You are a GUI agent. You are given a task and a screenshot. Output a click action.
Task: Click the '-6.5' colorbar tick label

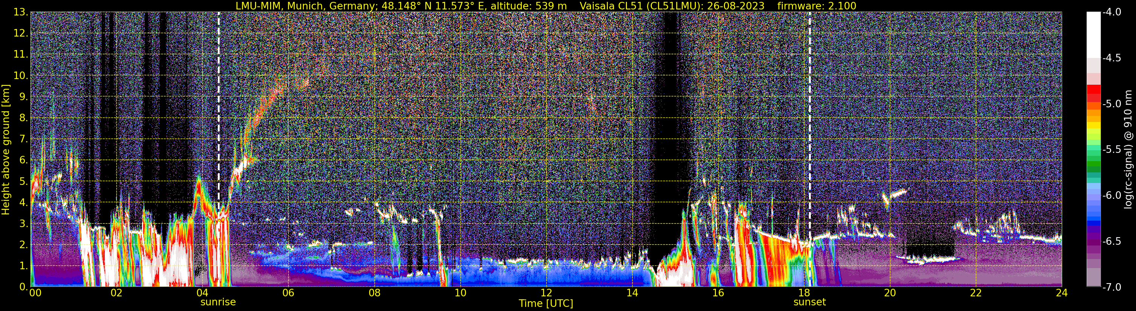click(1111, 241)
